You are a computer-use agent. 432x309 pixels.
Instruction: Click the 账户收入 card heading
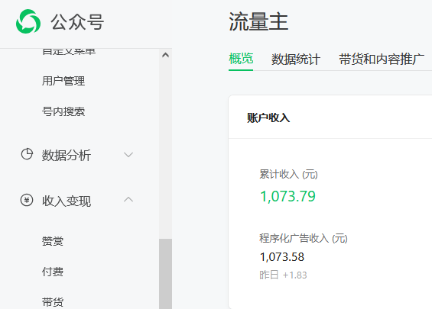268,118
